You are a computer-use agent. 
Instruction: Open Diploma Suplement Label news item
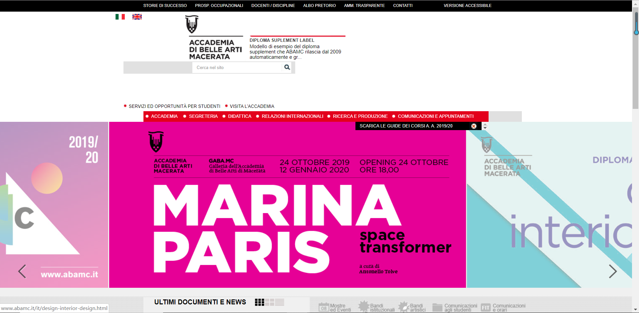282,40
